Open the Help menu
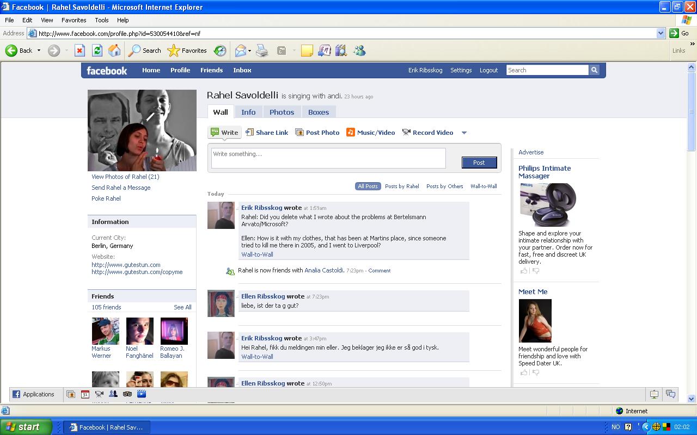The width and height of the screenshot is (697, 435). 123,20
